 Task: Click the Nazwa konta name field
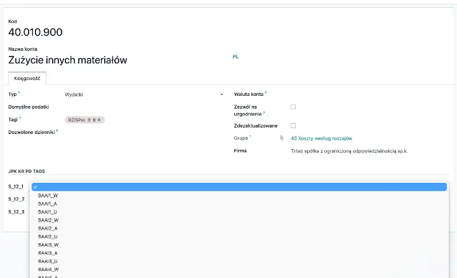point(68,60)
